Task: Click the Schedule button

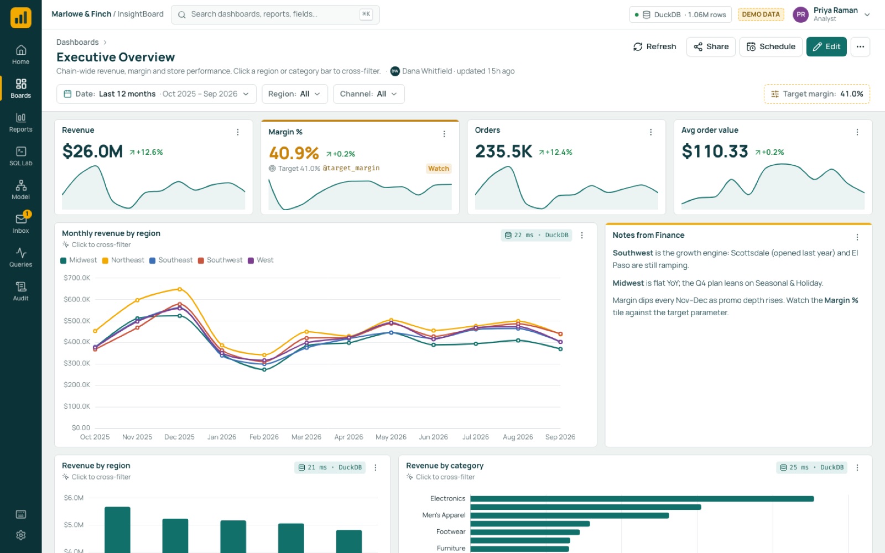Action: (x=771, y=46)
